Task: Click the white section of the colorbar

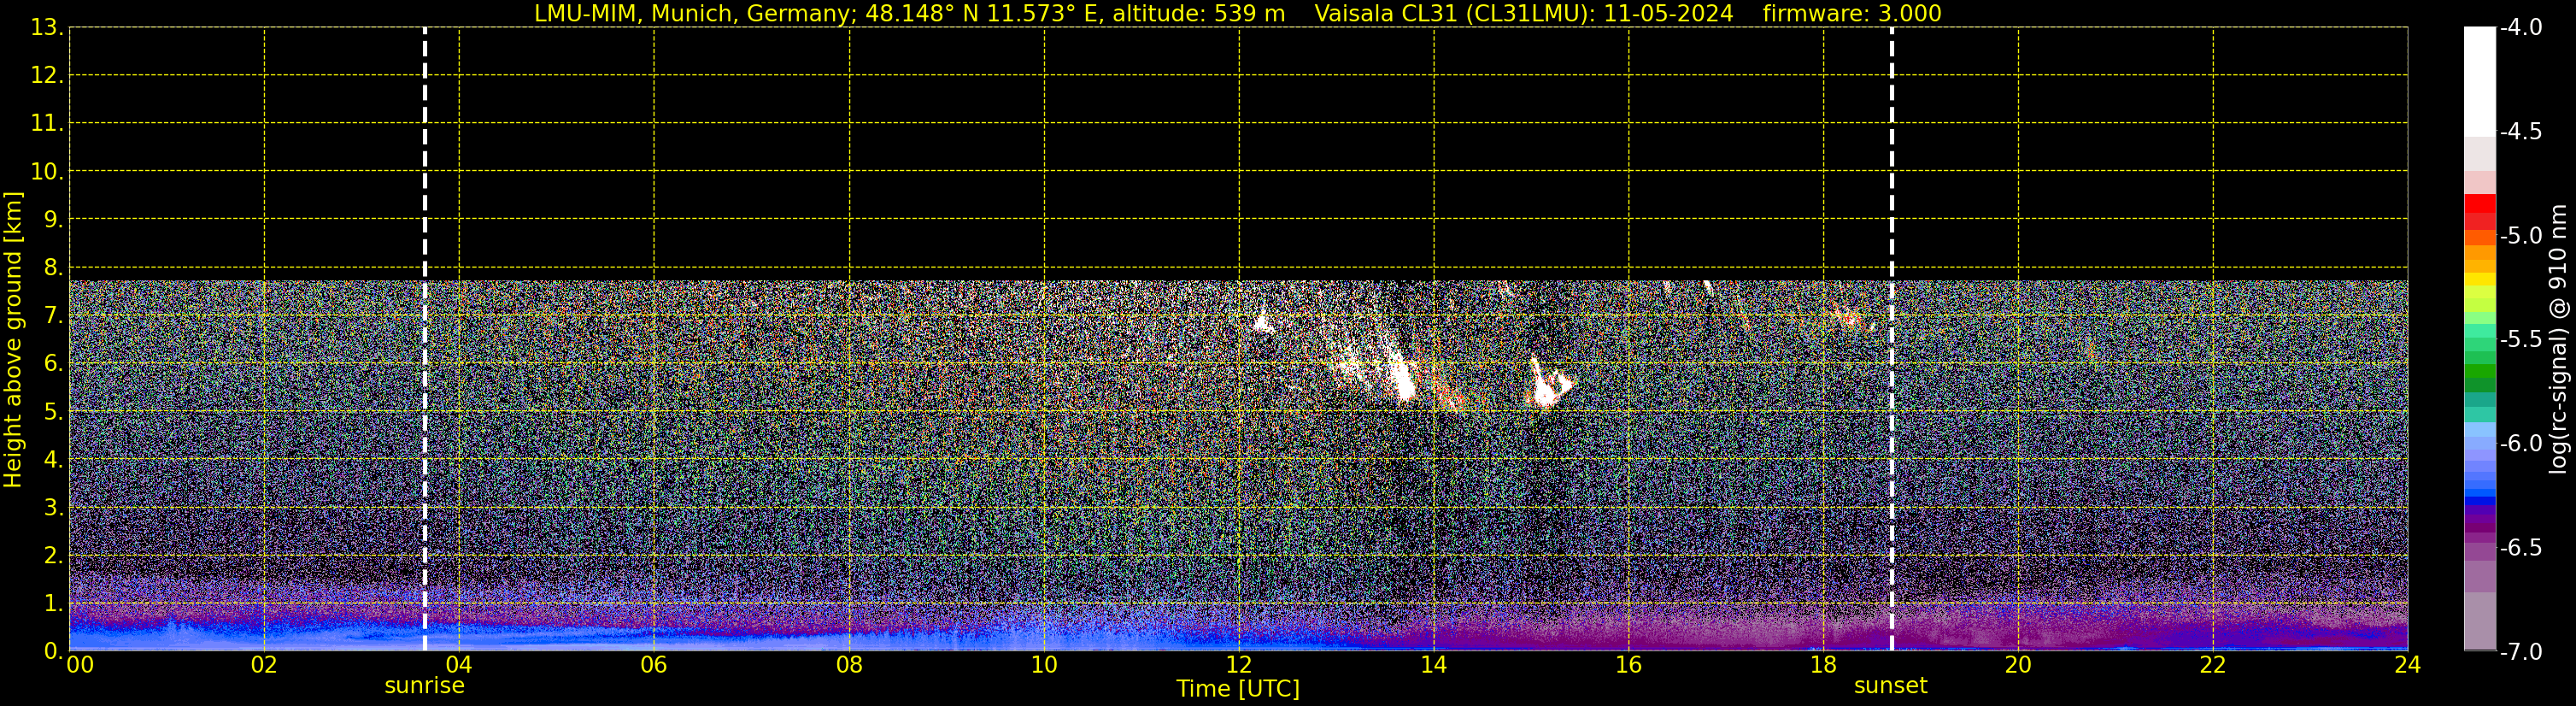Action: [x=2479, y=80]
